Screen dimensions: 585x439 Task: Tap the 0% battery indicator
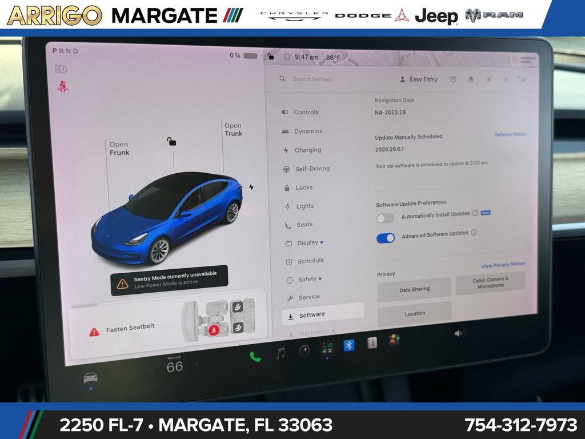pyautogui.click(x=243, y=55)
